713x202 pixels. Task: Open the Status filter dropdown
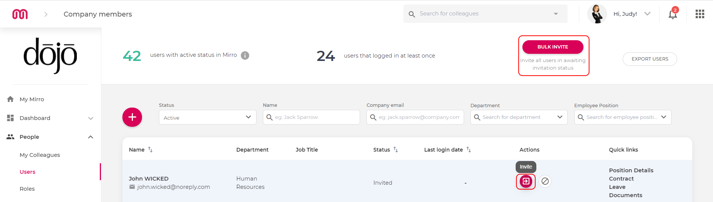[x=208, y=117]
